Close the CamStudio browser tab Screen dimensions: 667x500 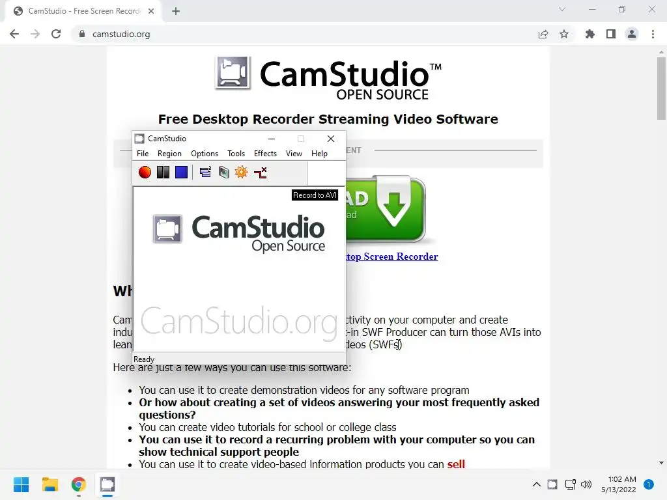pyautogui.click(x=151, y=11)
